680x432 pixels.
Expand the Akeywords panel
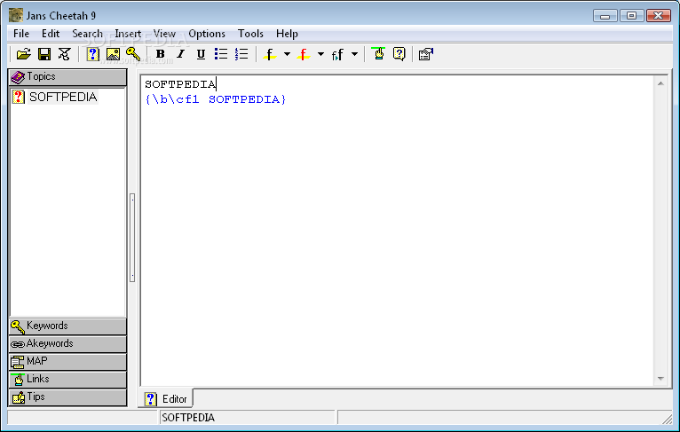click(x=67, y=344)
